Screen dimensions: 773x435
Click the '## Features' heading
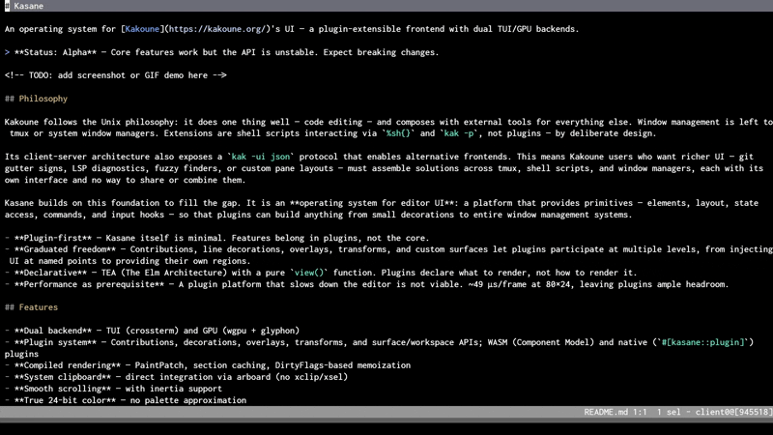click(31, 307)
